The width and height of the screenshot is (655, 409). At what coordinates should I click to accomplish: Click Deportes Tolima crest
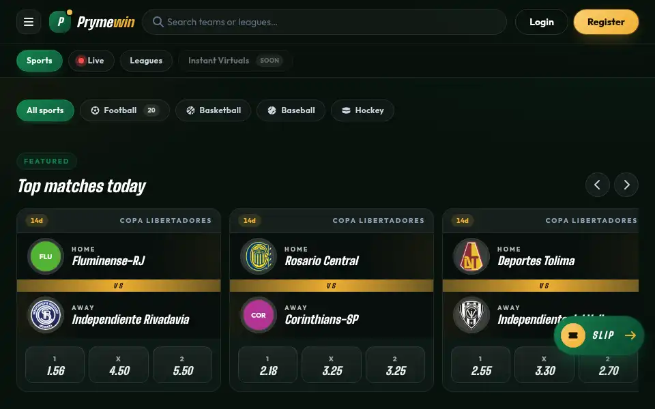[471, 256]
